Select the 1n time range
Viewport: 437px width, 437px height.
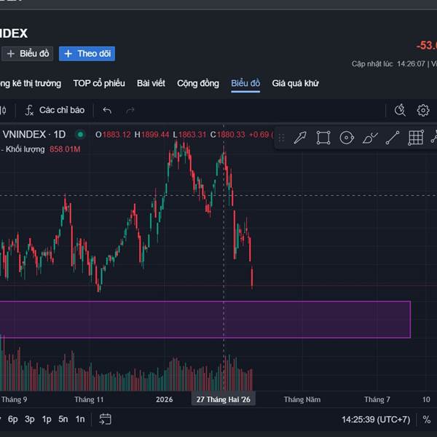[x=80, y=419]
